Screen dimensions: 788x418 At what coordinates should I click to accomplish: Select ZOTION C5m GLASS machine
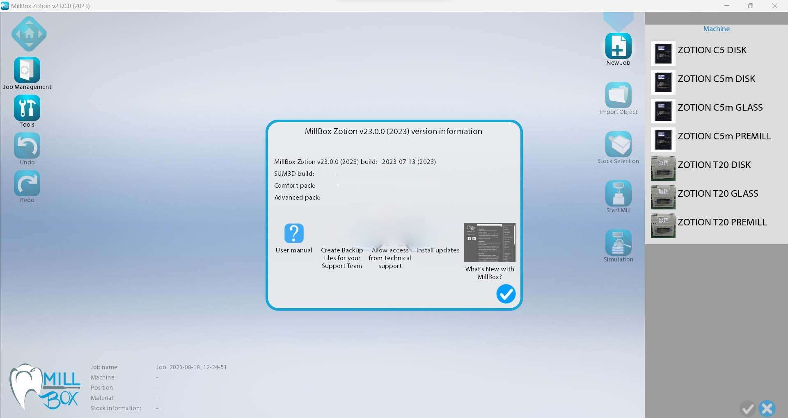coord(720,108)
